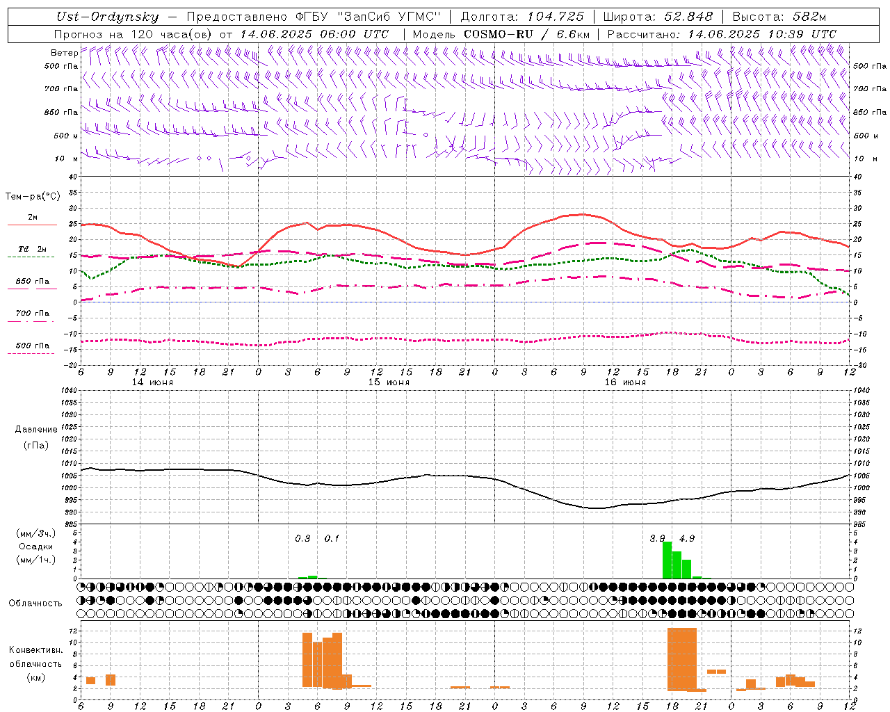Select the 16 июня date label
Viewport: 890px width, 712px height.
click(625, 382)
